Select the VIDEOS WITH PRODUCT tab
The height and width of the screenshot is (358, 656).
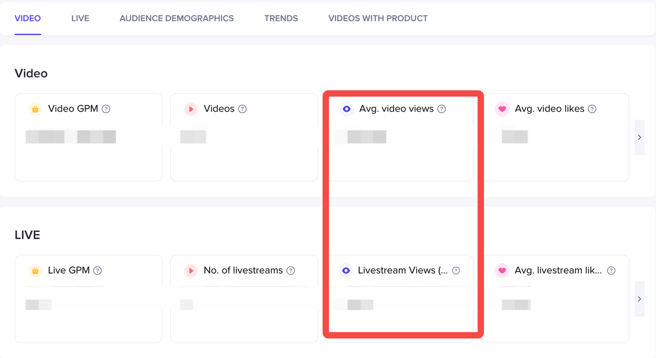(x=378, y=18)
